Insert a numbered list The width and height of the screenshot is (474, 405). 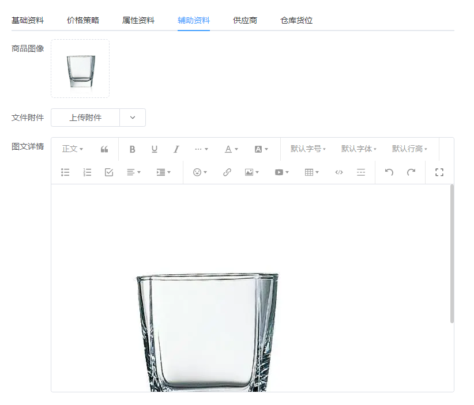point(87,172)
